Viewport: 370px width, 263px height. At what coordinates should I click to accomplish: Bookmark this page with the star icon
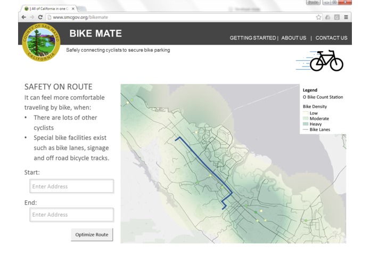(318, 17)
